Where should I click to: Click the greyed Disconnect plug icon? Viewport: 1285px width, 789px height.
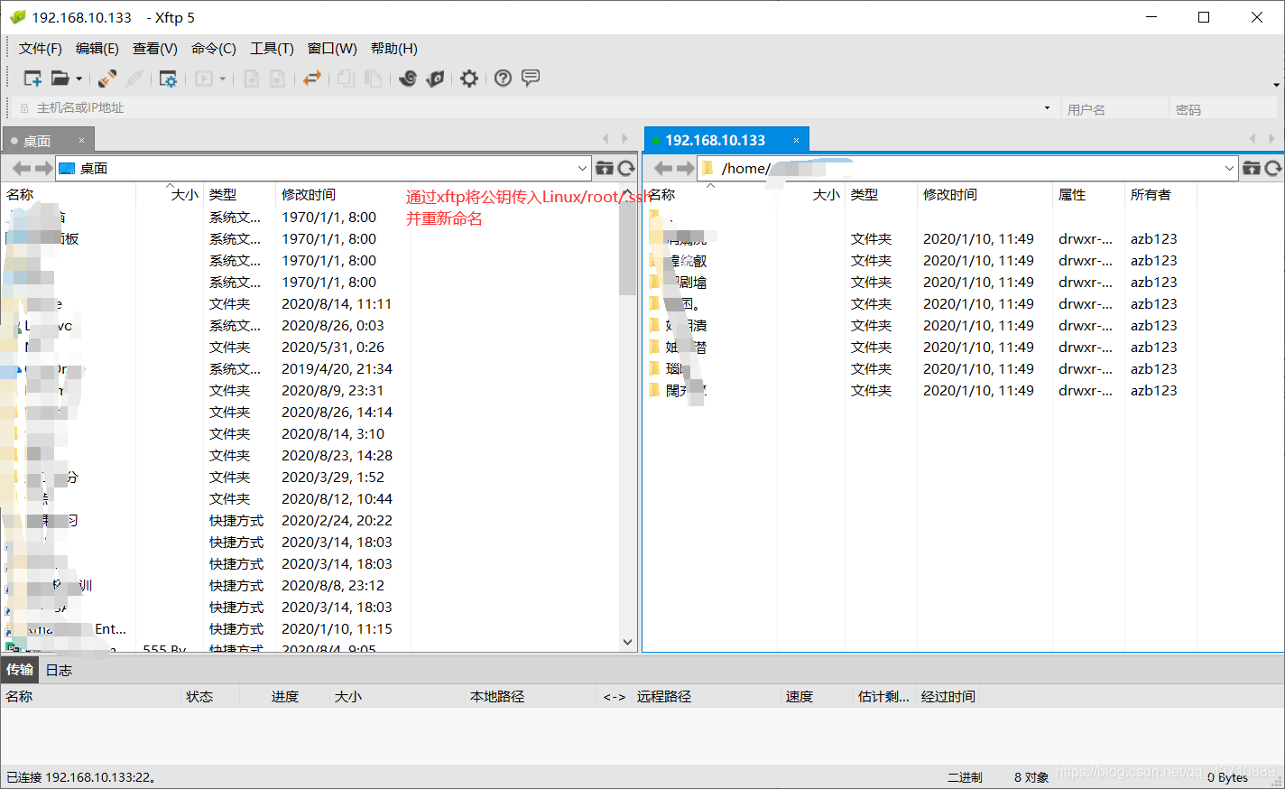point(134,79)
